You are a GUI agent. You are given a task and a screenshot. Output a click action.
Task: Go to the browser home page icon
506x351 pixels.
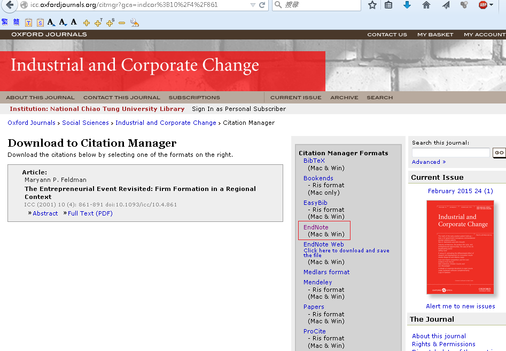426,5
